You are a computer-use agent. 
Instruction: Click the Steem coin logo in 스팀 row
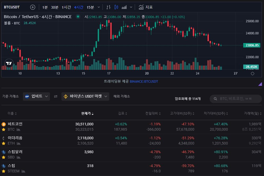point(3,166)
